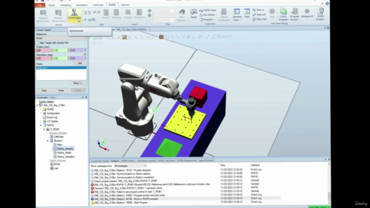Open the Run Mode dropdown
Screen dimensions: 370x208
point(208,15)
